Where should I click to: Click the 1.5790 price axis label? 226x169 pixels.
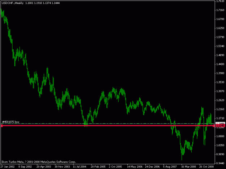click(x=220, y=37)
